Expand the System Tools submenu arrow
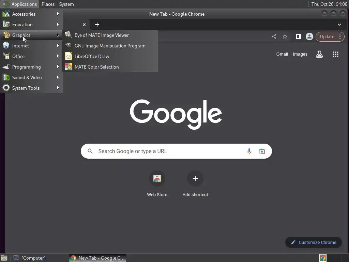 (x=58, y=88)
